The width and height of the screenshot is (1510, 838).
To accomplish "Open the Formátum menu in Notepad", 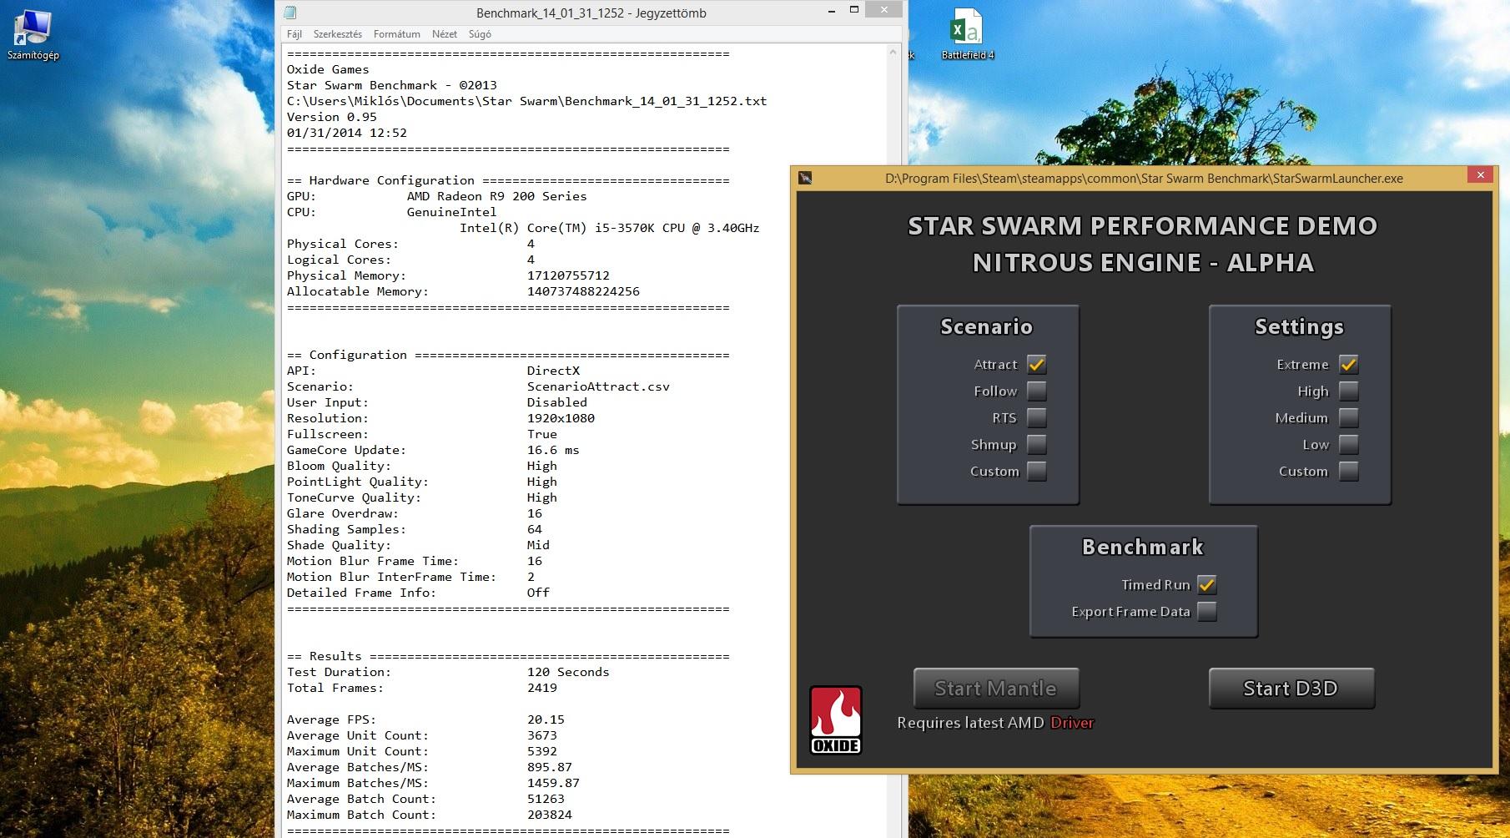I will (397, 34).
